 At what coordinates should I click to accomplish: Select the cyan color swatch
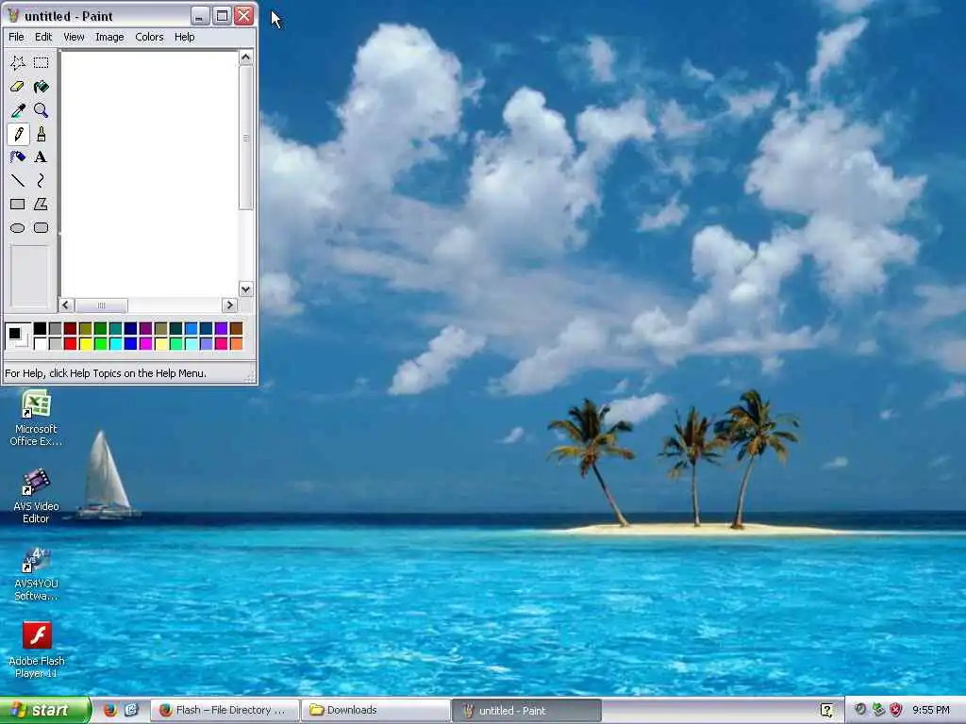click(x=116, y=343)
